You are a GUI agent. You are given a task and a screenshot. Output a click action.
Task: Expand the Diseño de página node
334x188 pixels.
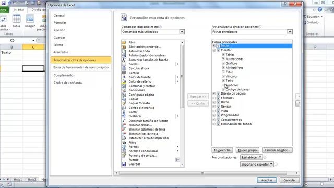(x=214, y=93)
